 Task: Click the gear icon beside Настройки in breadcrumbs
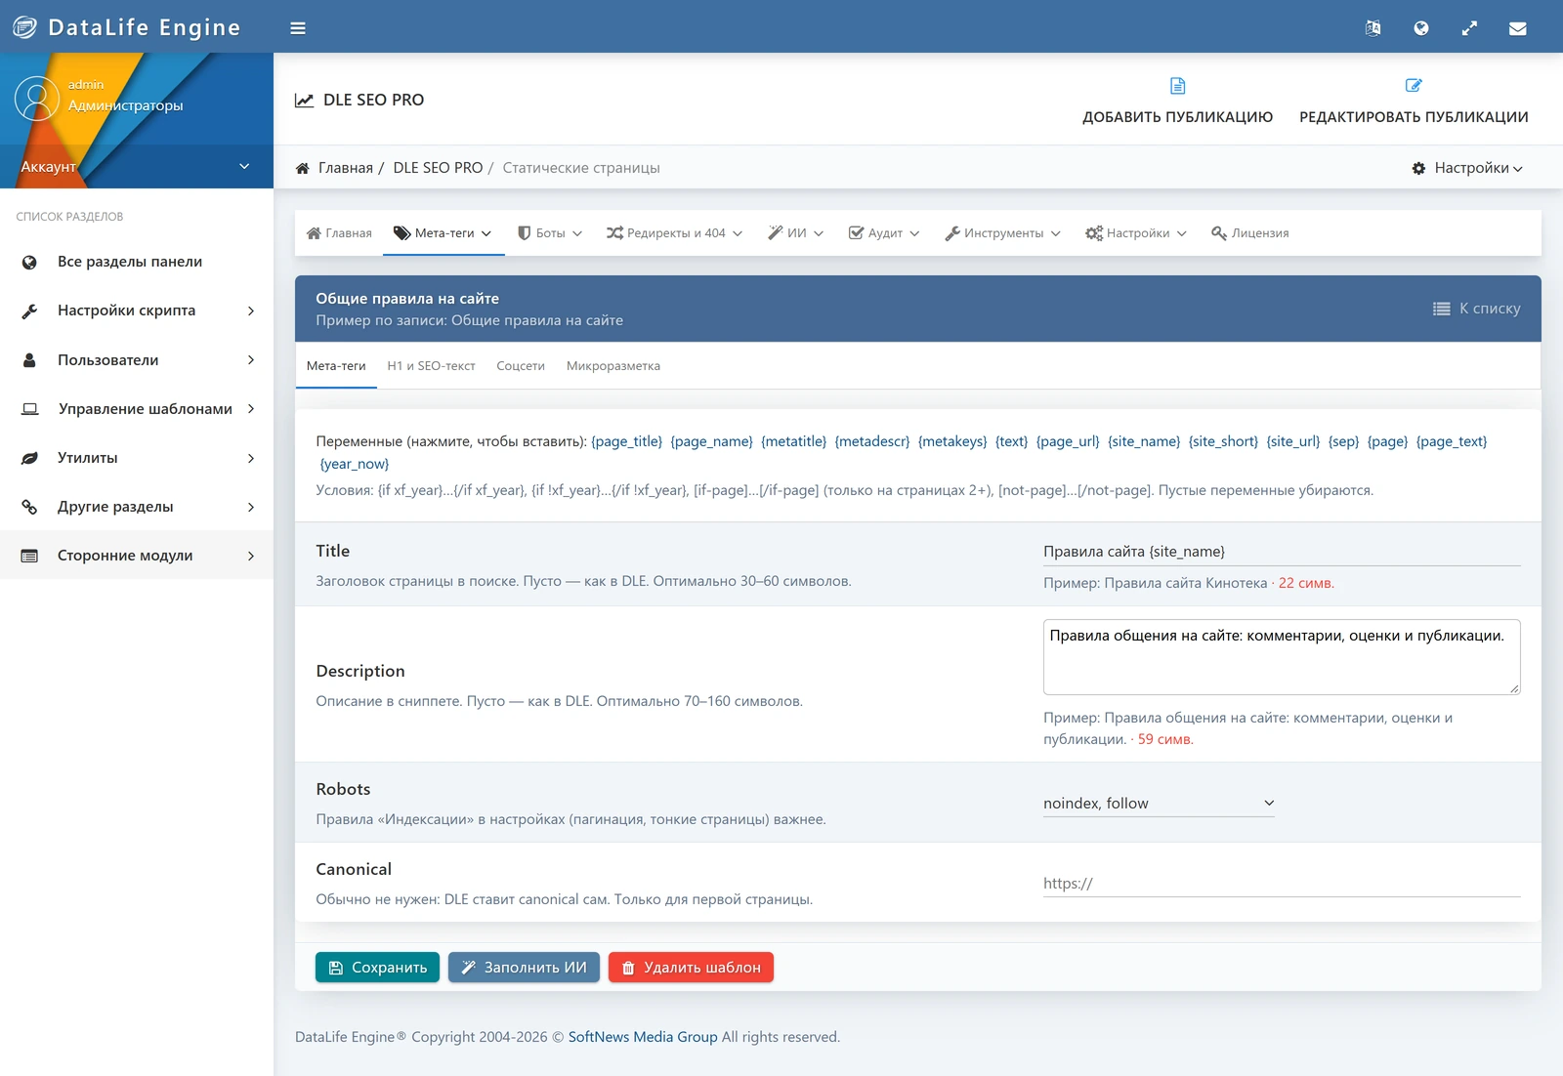[1418, 168]
